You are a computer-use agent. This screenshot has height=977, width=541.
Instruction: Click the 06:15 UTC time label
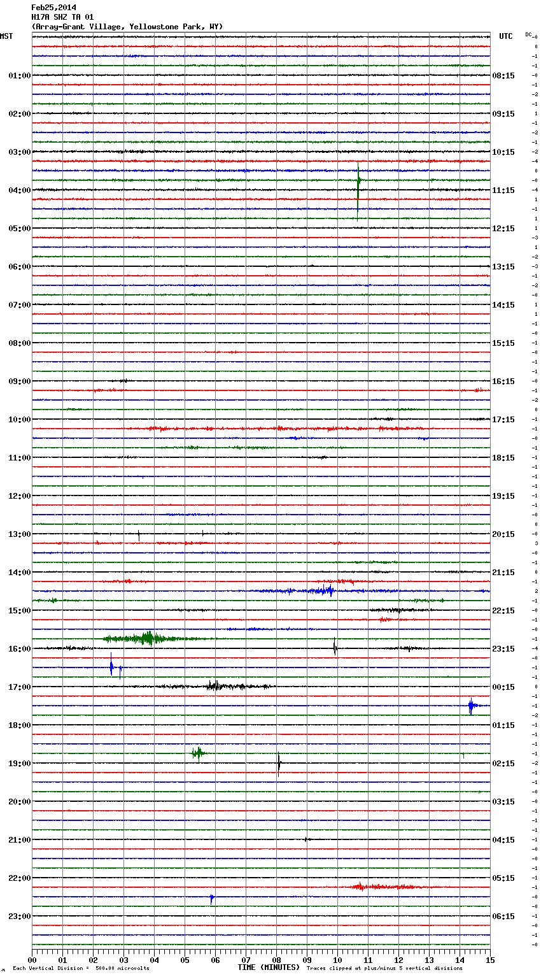(503, 916)
